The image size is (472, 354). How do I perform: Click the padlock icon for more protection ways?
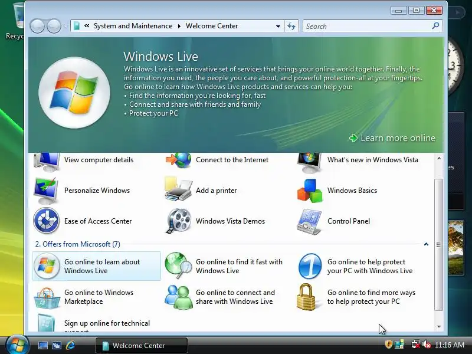pyautogui.click(x=306, y=297)
